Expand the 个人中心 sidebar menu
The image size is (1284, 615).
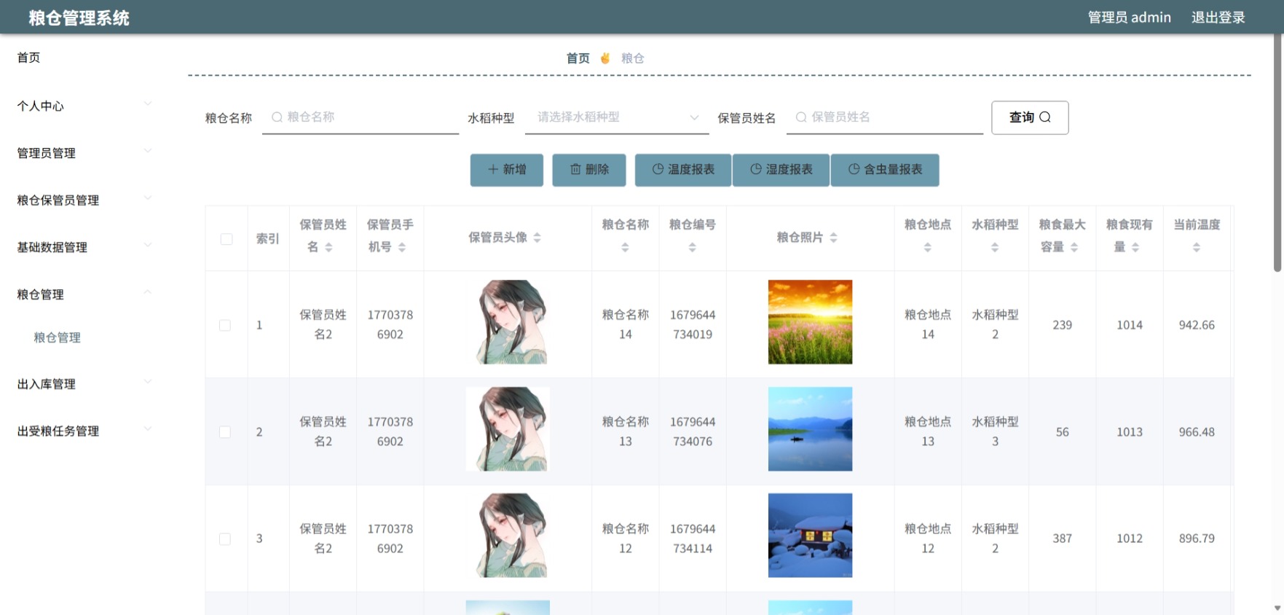84,106
